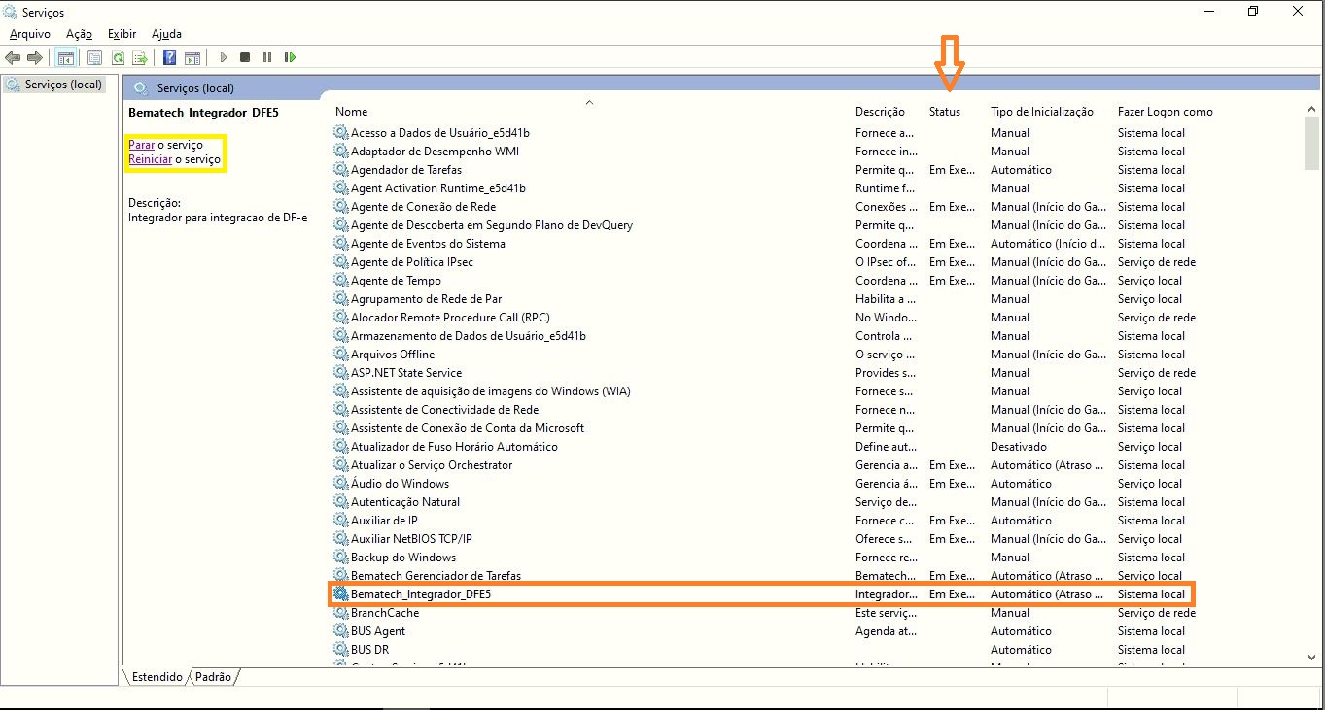This screenshot has width=1325, height=710.
Task: Select Acesso a Dados de Usuário_e5d41b service
Action: click(x=439, y=133)
